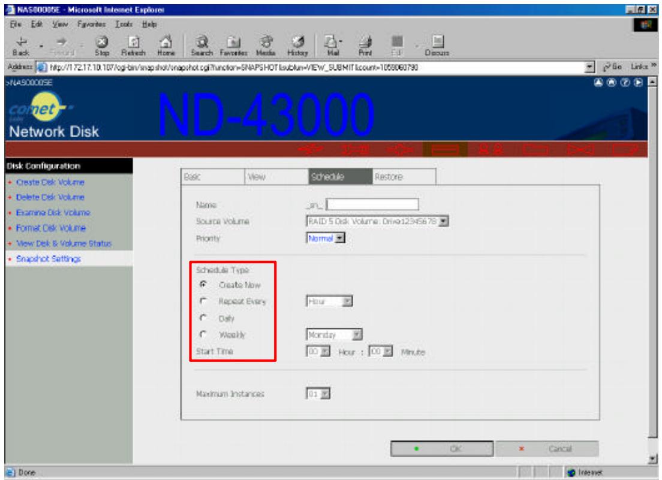Screen dimensions: 662x480
Task: Click the last red pencil-box icon in the NAS menu bar
Action: pyautogui.click(x=625, y=149)
